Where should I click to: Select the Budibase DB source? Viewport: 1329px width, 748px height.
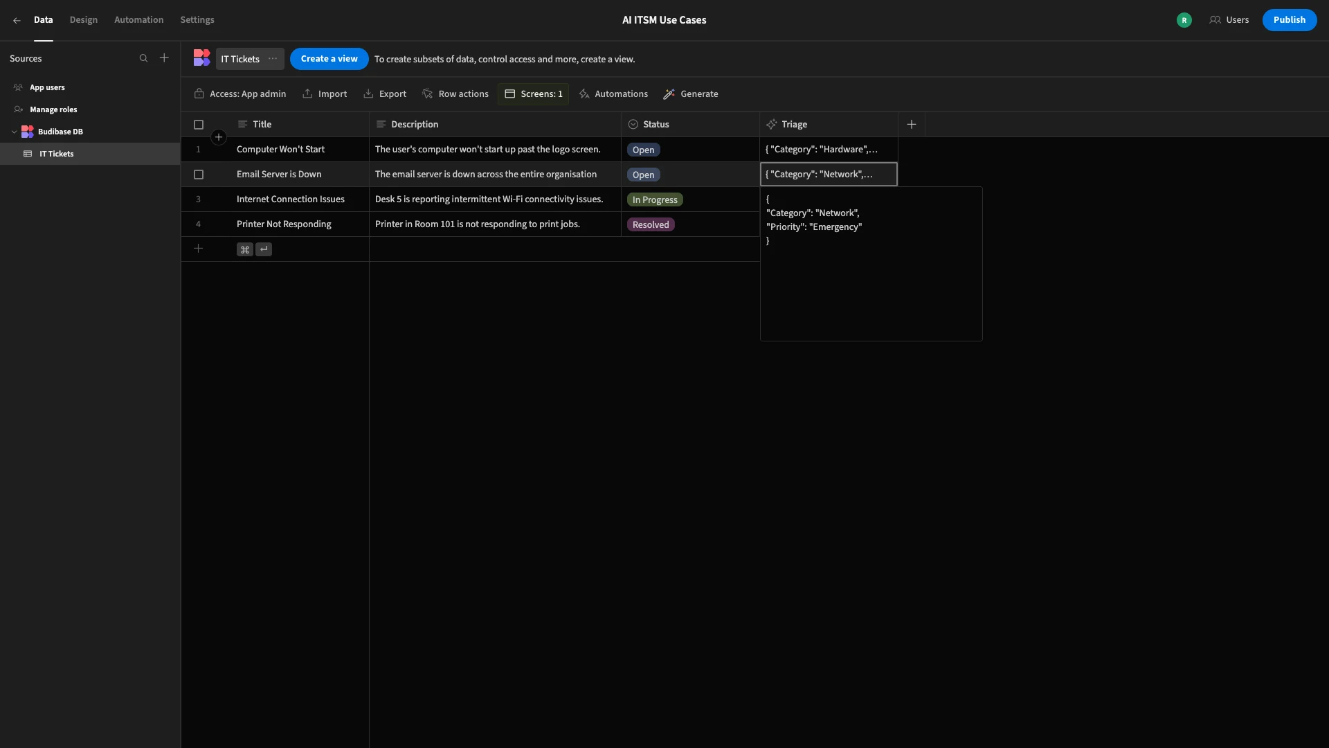click(60, 132)
